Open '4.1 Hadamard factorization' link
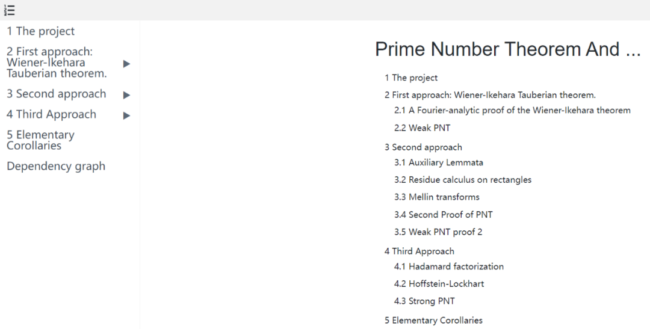This screenshot has width=650, height=329. [448, 266]
